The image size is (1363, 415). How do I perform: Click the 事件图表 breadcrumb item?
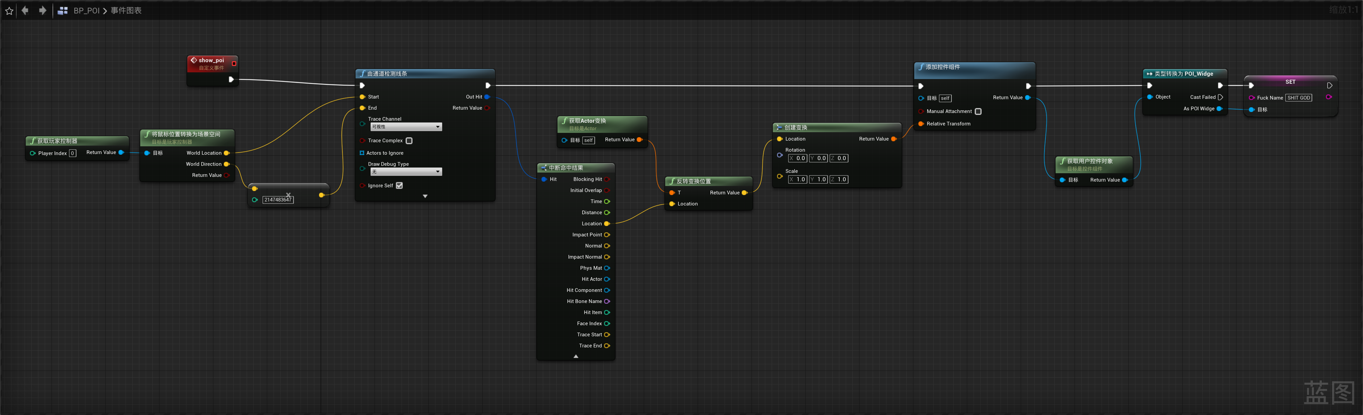pyautogui.click(x=126, y=10)
